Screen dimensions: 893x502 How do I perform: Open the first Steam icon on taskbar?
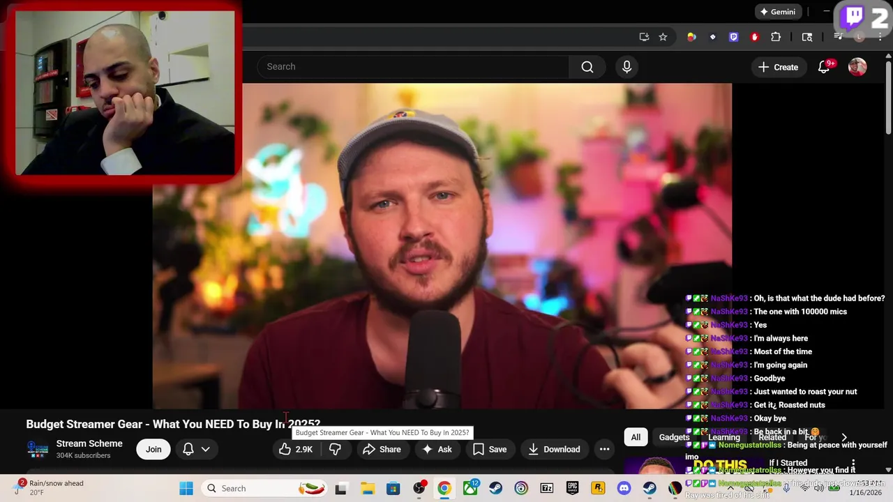coord(496,489)
